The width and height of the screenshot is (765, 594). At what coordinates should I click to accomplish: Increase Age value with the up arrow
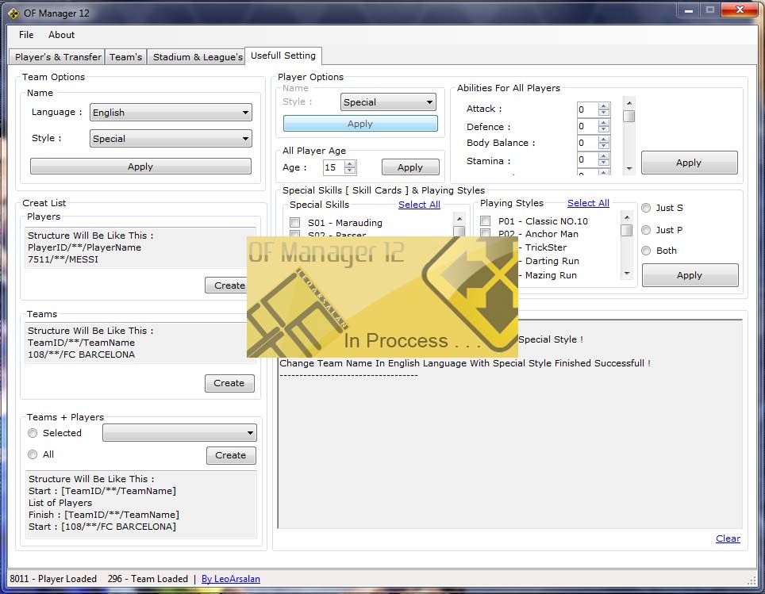tap(350, 163)
